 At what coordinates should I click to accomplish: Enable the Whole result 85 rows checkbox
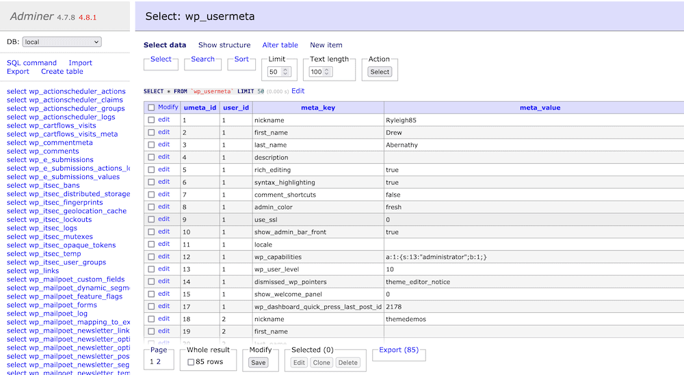click(191, 362)
